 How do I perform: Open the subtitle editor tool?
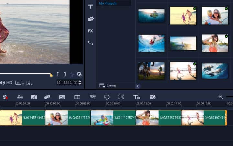pos(62,97)
